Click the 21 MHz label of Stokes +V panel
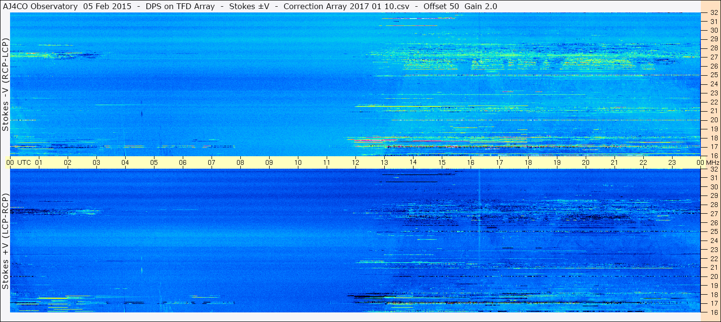 tap(714, 267)
